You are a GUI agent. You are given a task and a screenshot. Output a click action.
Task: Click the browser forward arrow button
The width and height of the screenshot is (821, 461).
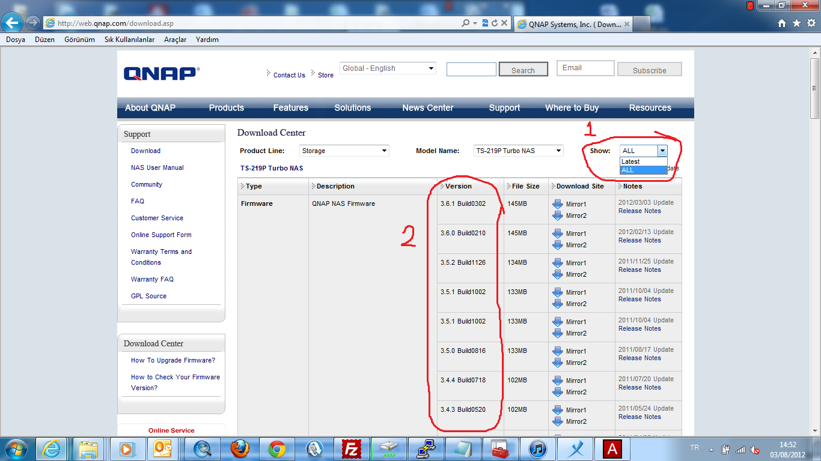tap(33, 23)
